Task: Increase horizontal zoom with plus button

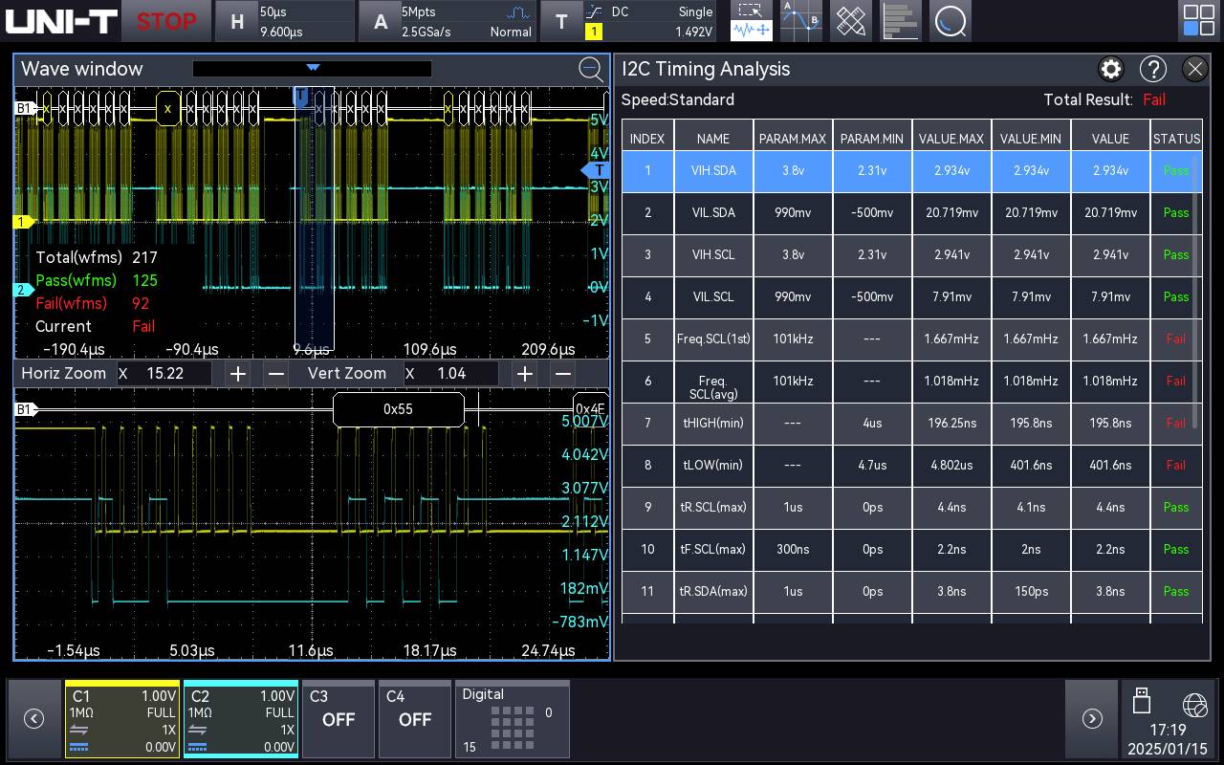Action: click(238, 373)
